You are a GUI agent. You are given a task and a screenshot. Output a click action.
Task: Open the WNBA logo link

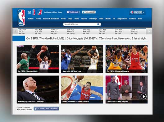[34, 12]
